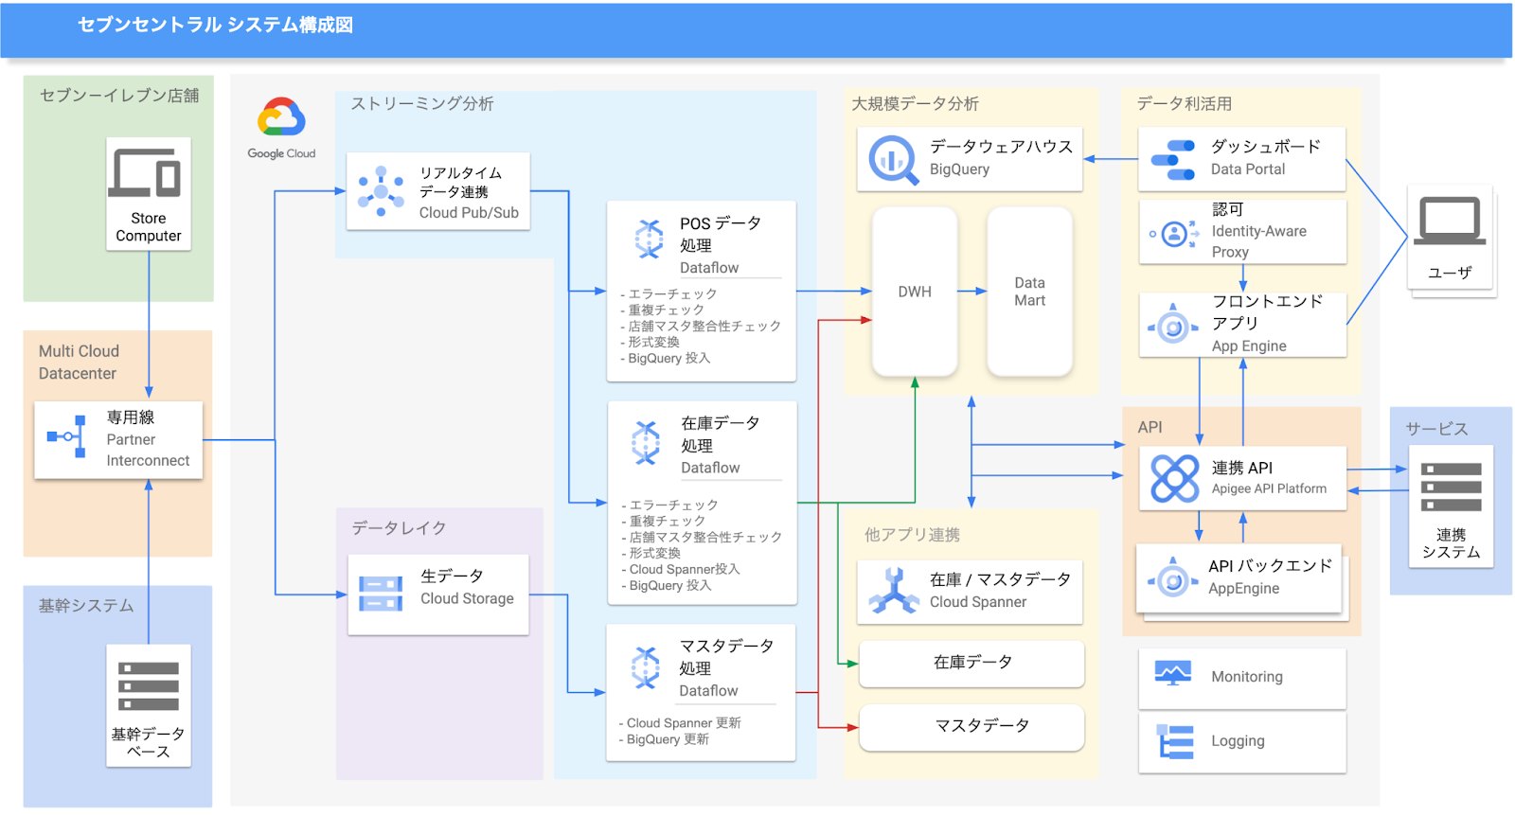This screenshot has height=816, width=1515.
Task: Select the マスタデータ処理 Dataflow icon
Action: click(x=646, y=667)
